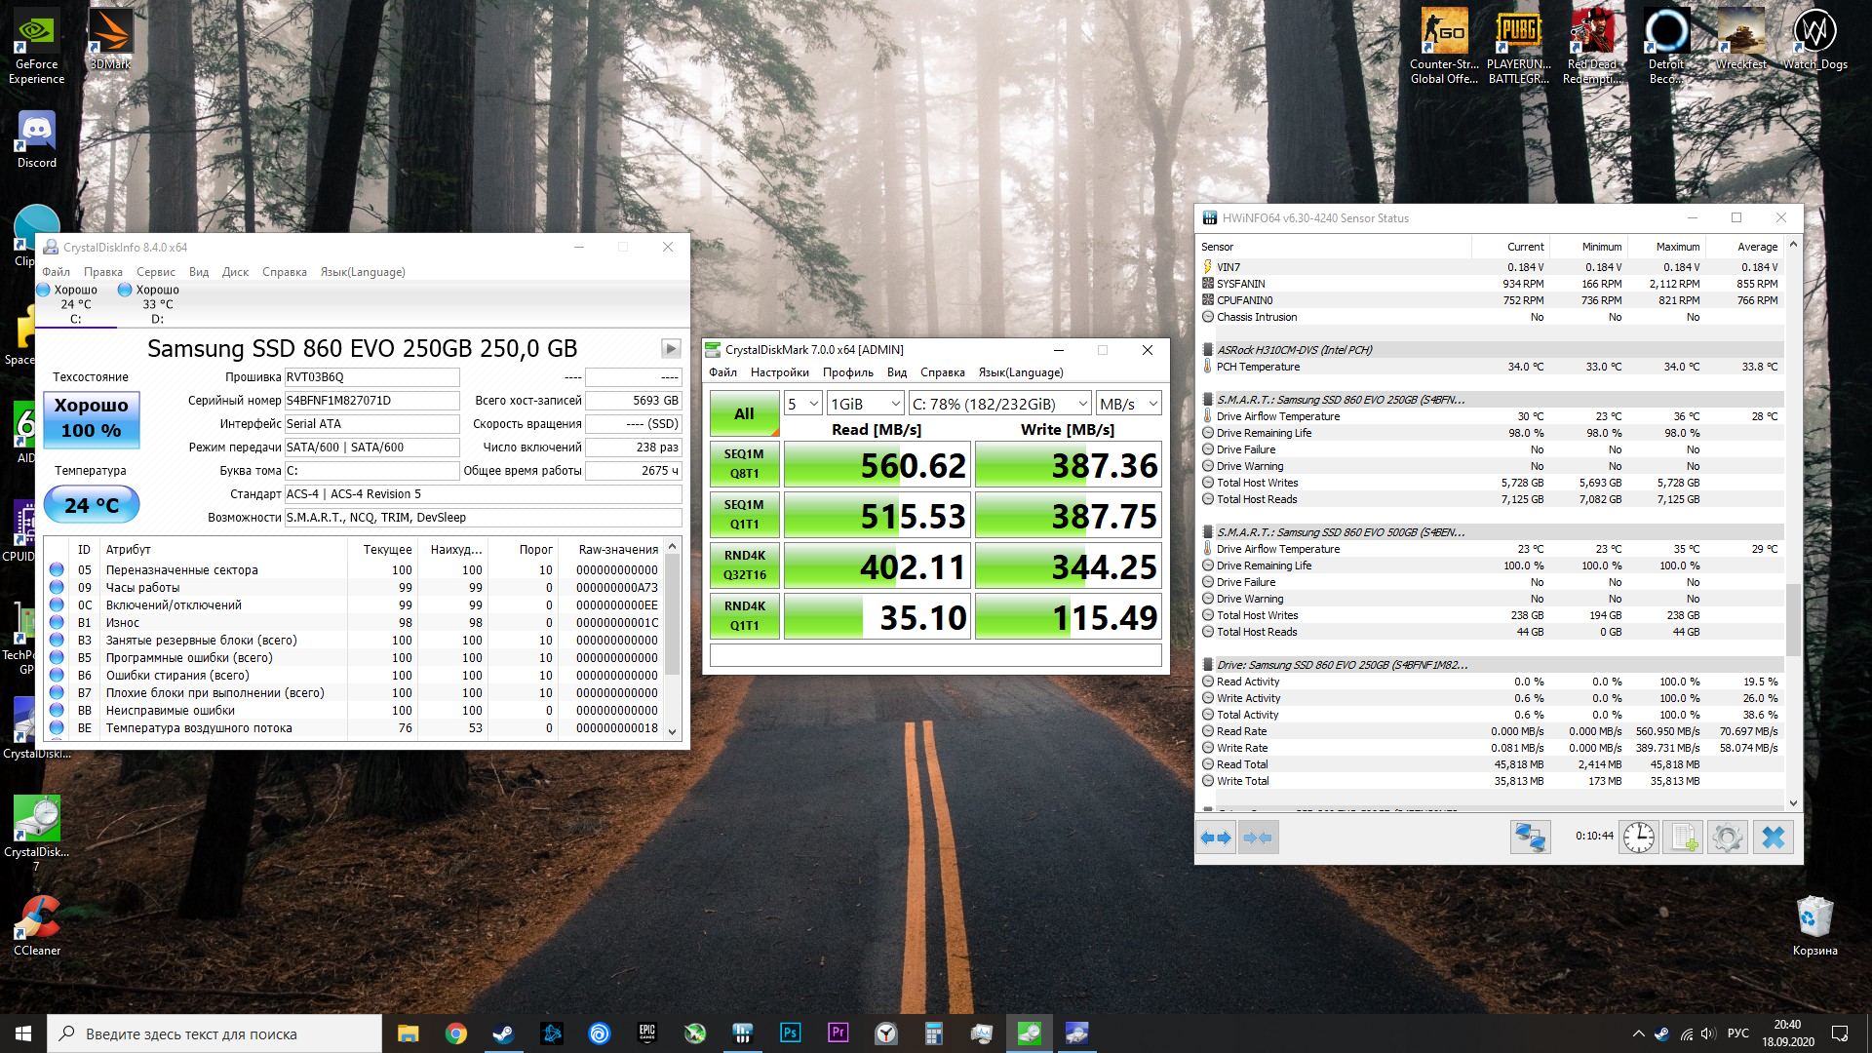Select drive D: in CrystalDiskInfo
1872x1053 pixels.
pyautogui.click(x=157, y=303)
